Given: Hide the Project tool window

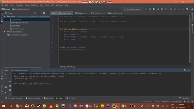Looking at the screenshot, I should click(48, 13).
